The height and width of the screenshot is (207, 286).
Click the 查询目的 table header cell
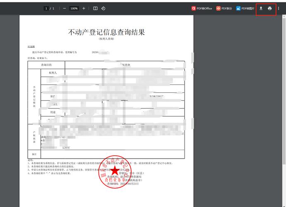(46, 65)
